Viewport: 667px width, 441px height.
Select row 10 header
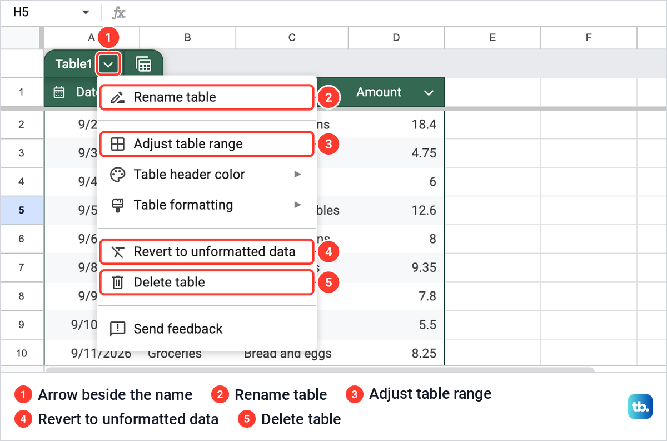tap(22, 354)
